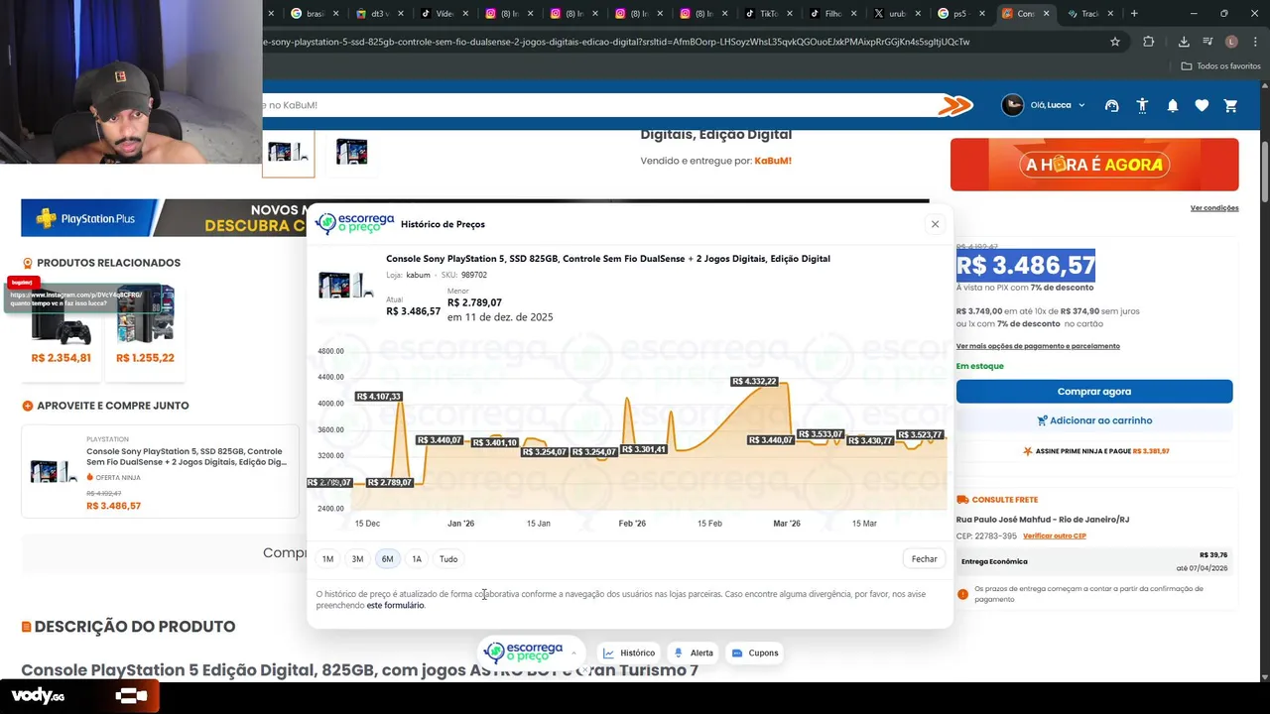1270x714 pixels.
Task: Click the product title in the popup
Action: tap(608, 259)
